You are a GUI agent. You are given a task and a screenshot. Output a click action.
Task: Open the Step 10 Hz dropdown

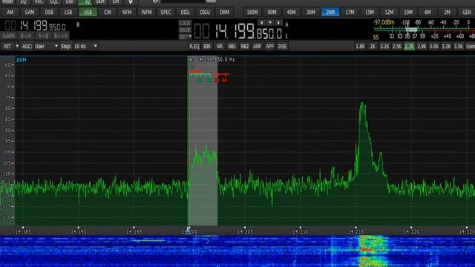click(85, 46)
